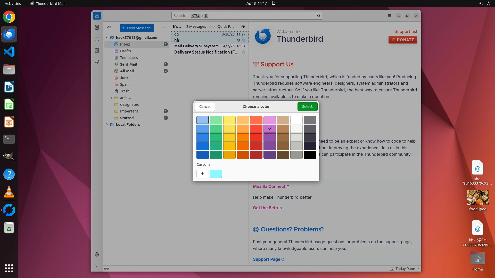Collapse the spaces toolbar using the arrow icon
Viewport: 495px width, 278px height.
click(x=97, y=266)
